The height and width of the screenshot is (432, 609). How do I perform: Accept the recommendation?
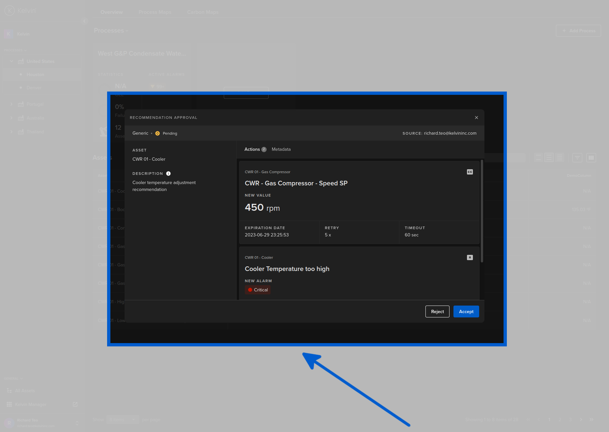466,311
